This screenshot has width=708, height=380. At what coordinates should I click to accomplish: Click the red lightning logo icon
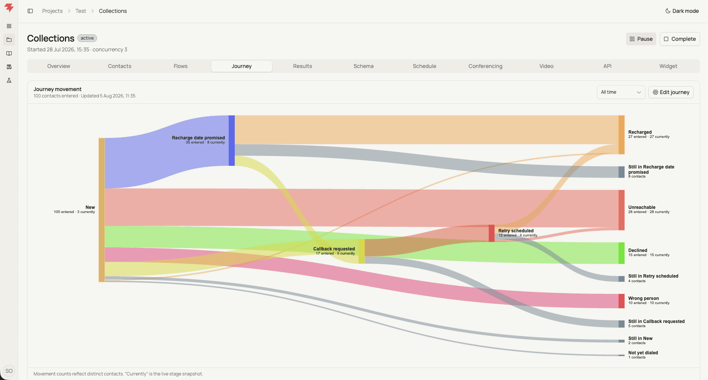pyautogui.click(x=9, y=8)
